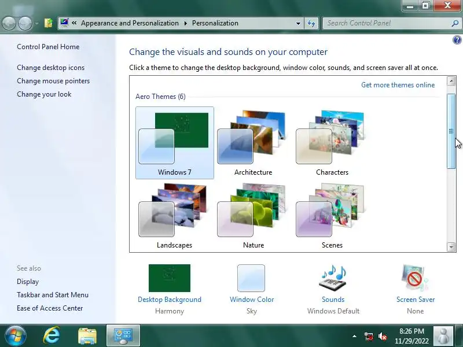Select Appearance and Personalization breadcrumb
Image resolution: width=463 pixels, height=347 pixels.
(130, 23)
